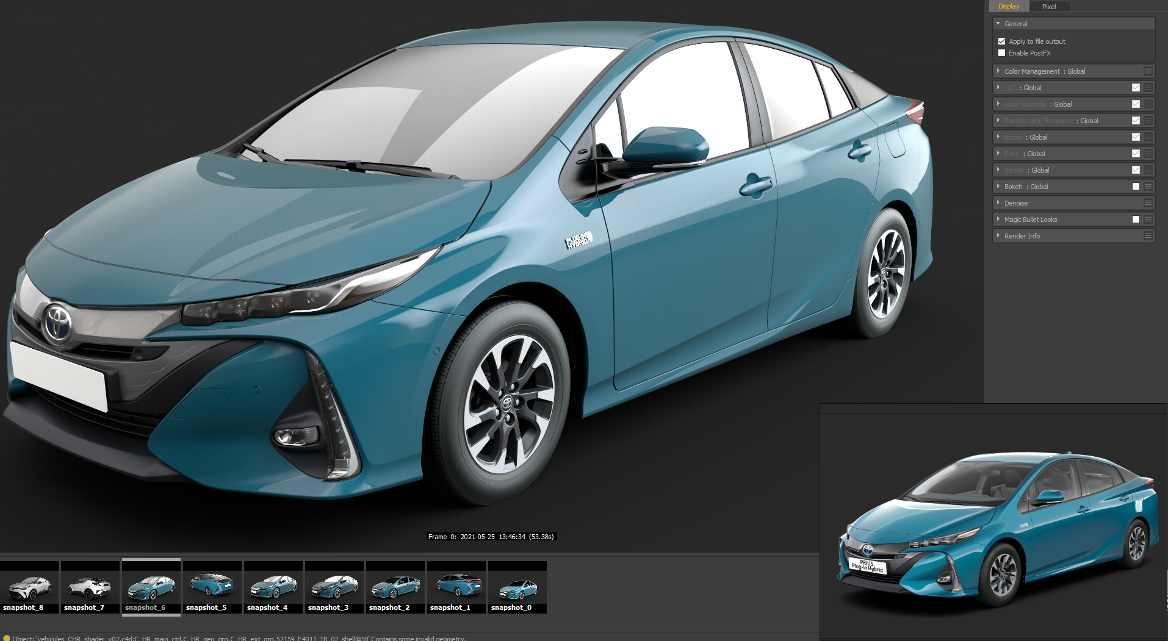The height and width of the screenshot is (641, 1168).
Task: Enable the PostFX checkbox
Action: coord(1001,53)
